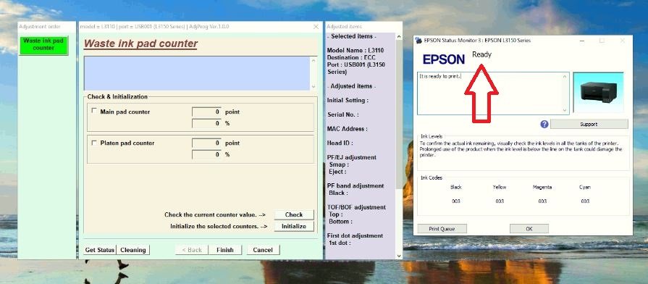
Task: Click the Yellow ink code 003
Action: pos(500,201)
